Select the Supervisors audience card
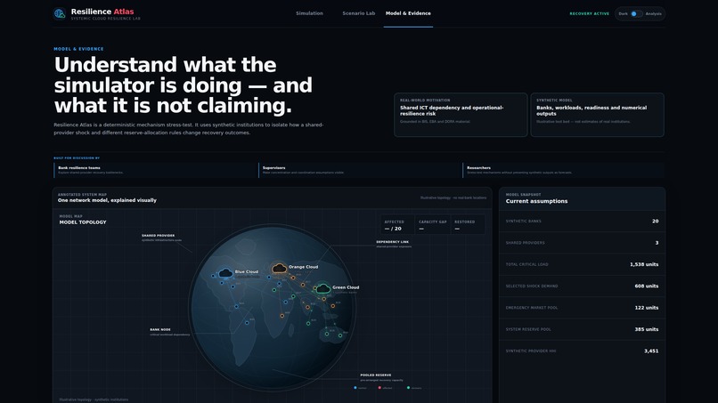Screen dimensions: 718x403 (x=360, y=170)
